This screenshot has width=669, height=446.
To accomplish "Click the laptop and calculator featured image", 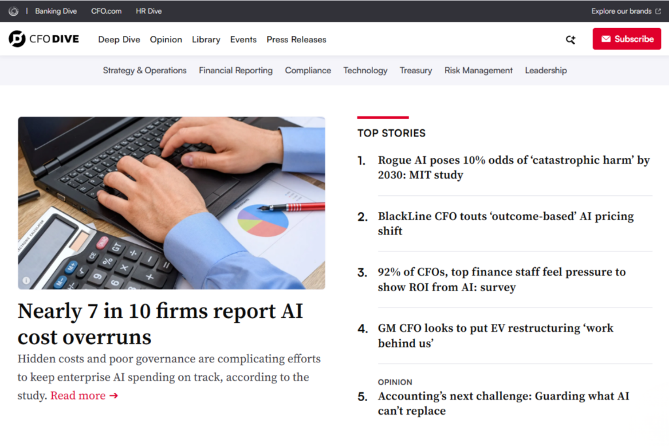I will tap(172, 203).
